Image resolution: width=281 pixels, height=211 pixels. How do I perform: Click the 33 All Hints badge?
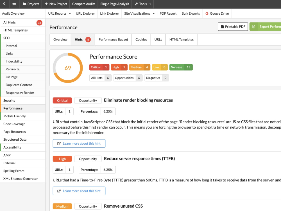click(39, 23)
